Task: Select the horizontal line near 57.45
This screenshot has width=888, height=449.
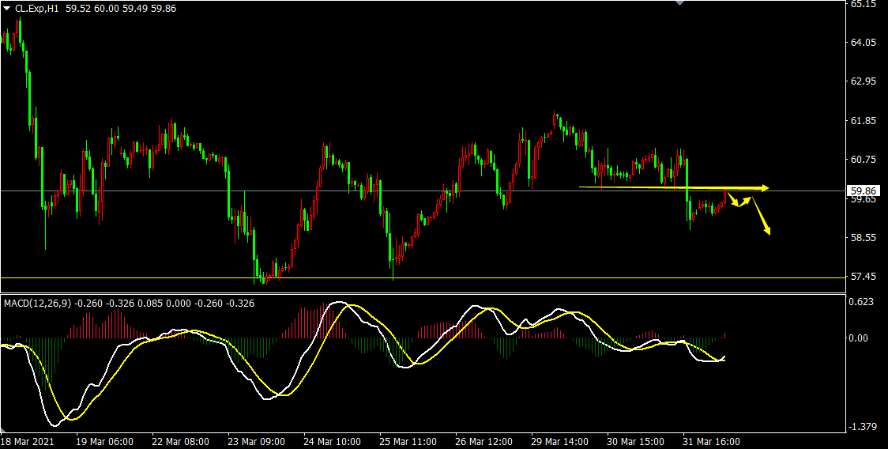Action: pyautogui.click(x=395, y=277)
